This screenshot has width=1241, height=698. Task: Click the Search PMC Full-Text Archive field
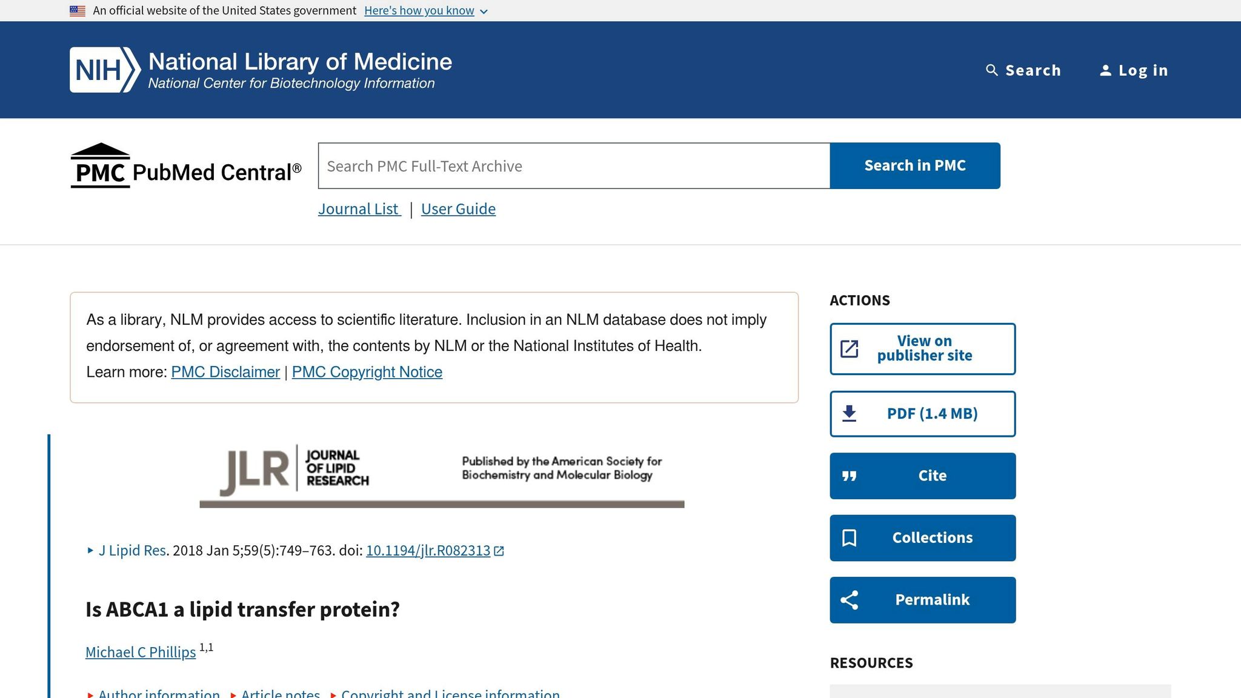[x=574, y=166]
